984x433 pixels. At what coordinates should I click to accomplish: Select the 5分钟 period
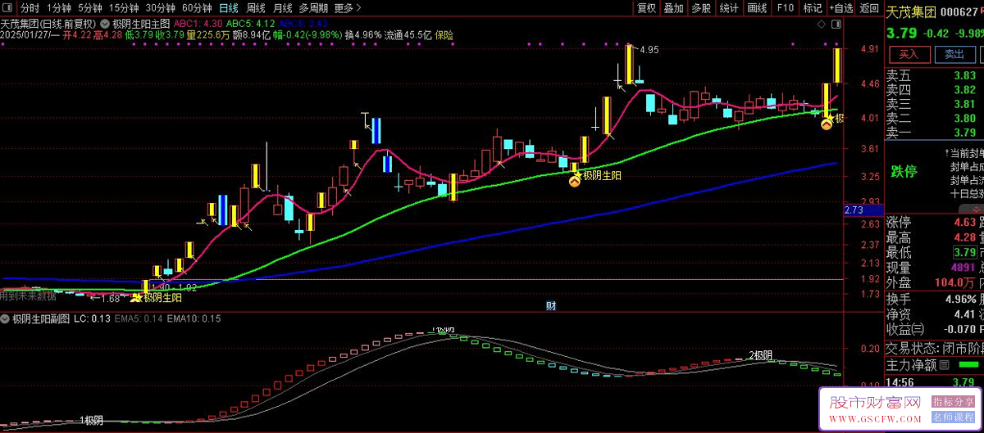[90, 8]
